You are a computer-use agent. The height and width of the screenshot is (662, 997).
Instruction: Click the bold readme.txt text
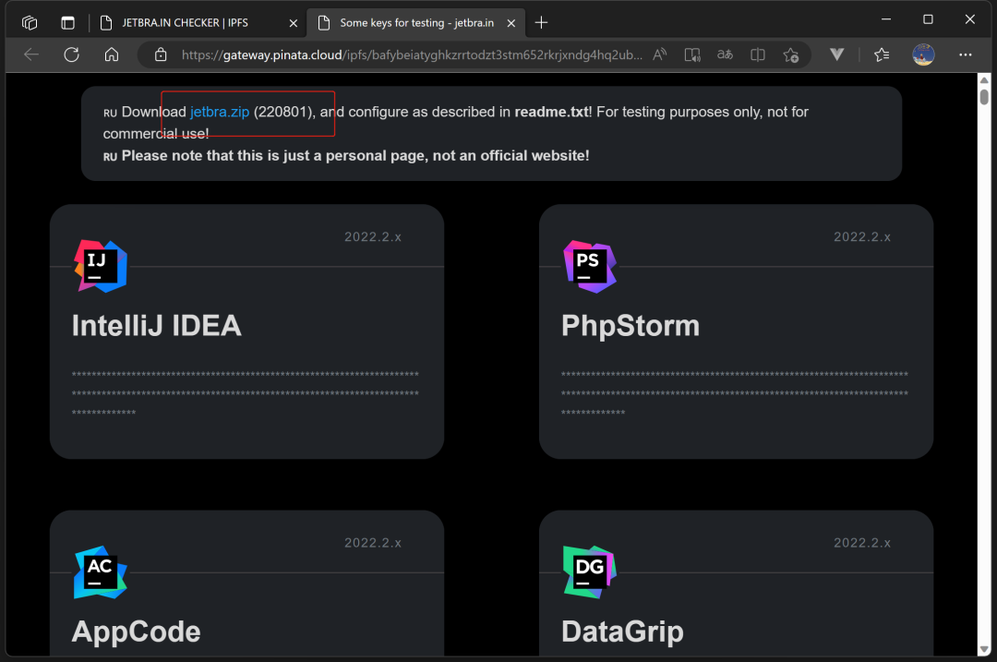[x=551, y=112]
